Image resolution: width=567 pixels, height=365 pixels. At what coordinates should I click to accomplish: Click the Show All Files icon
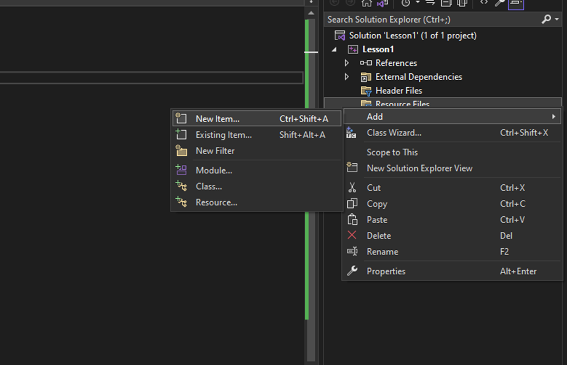tap(462, 3)
